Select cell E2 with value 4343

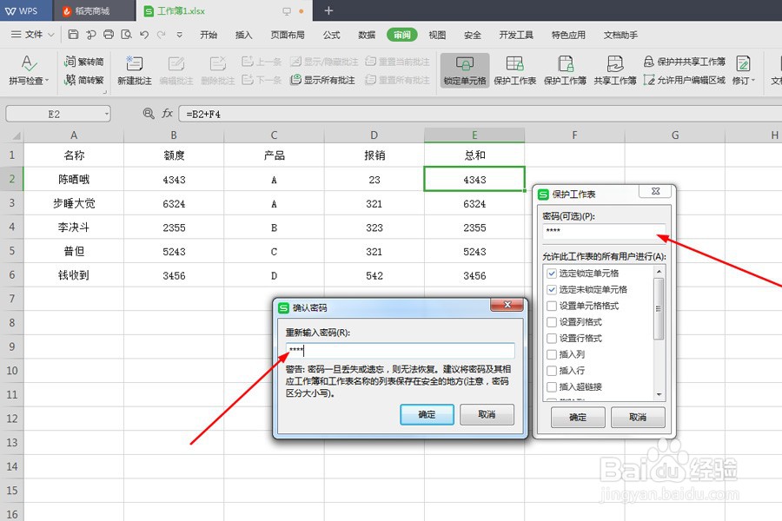pos(474,180)
